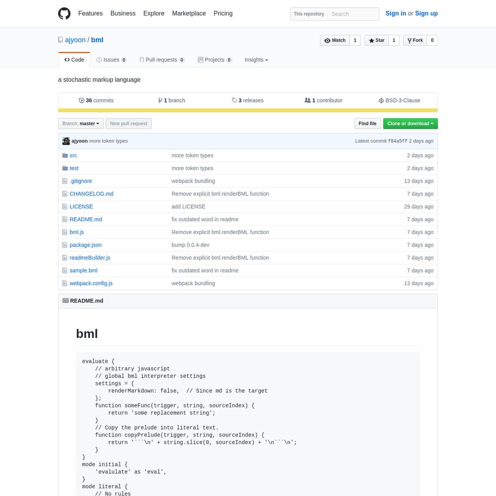
Task: Open the forks count next to Fork
Action: coord(433,40)
